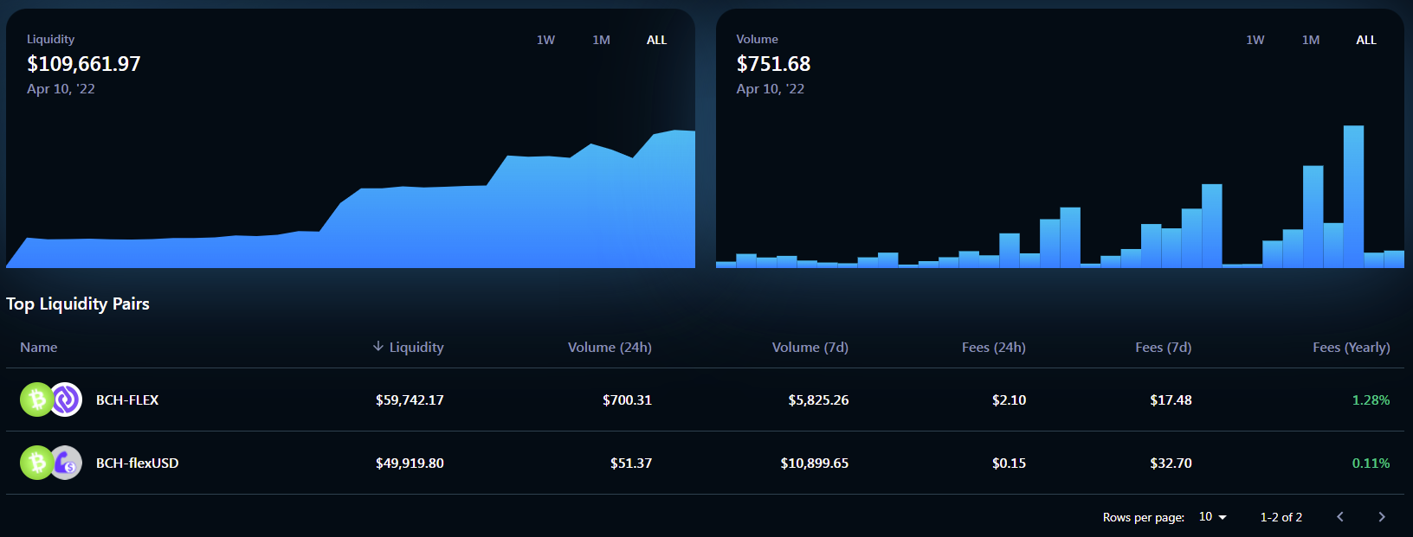Open the BCH-flexUSD pair link
Image resolution: width=1413 pixels, height=537 pixels.
(x=137, y=463)
